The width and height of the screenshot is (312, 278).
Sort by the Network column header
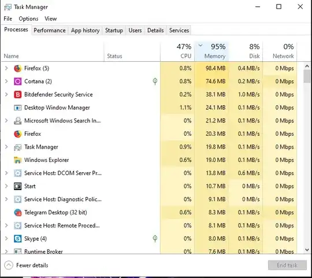(280, 51)
